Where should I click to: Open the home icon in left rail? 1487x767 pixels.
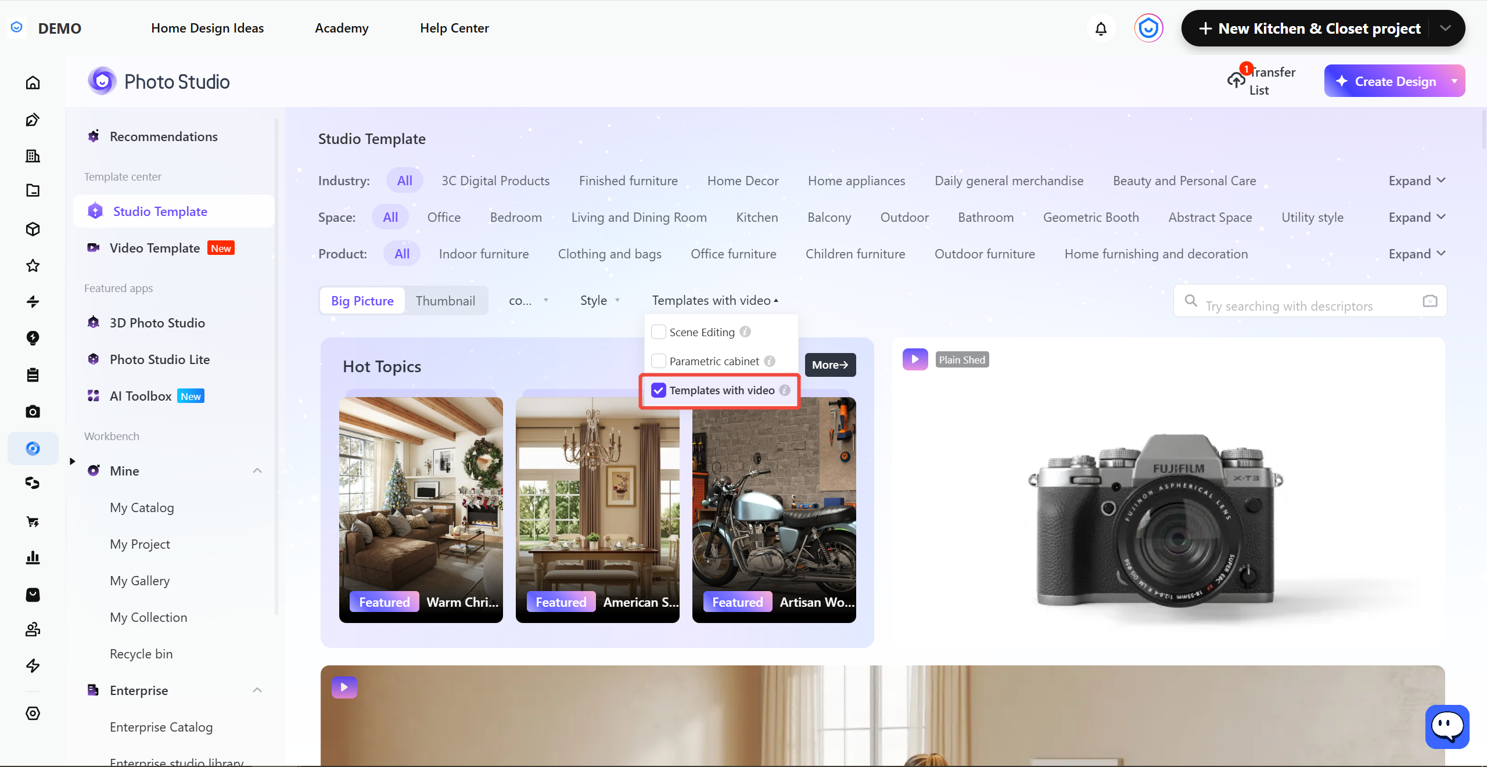[33, 82]
